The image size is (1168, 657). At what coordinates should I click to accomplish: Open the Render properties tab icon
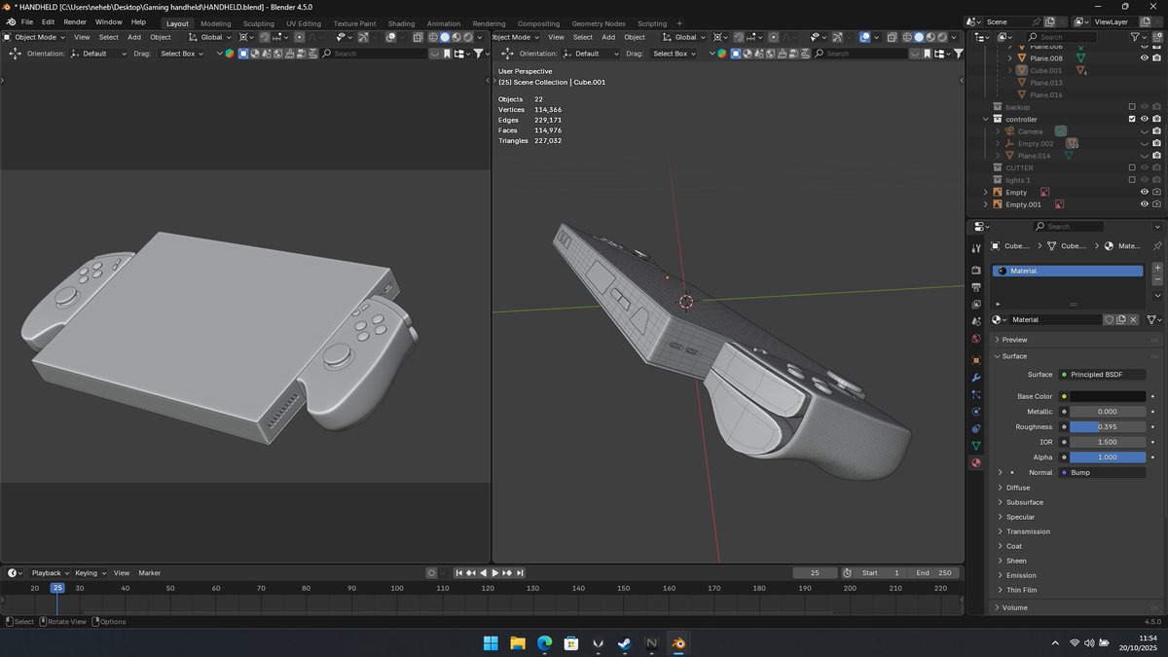pyautogui.click(x=976, y=270)
